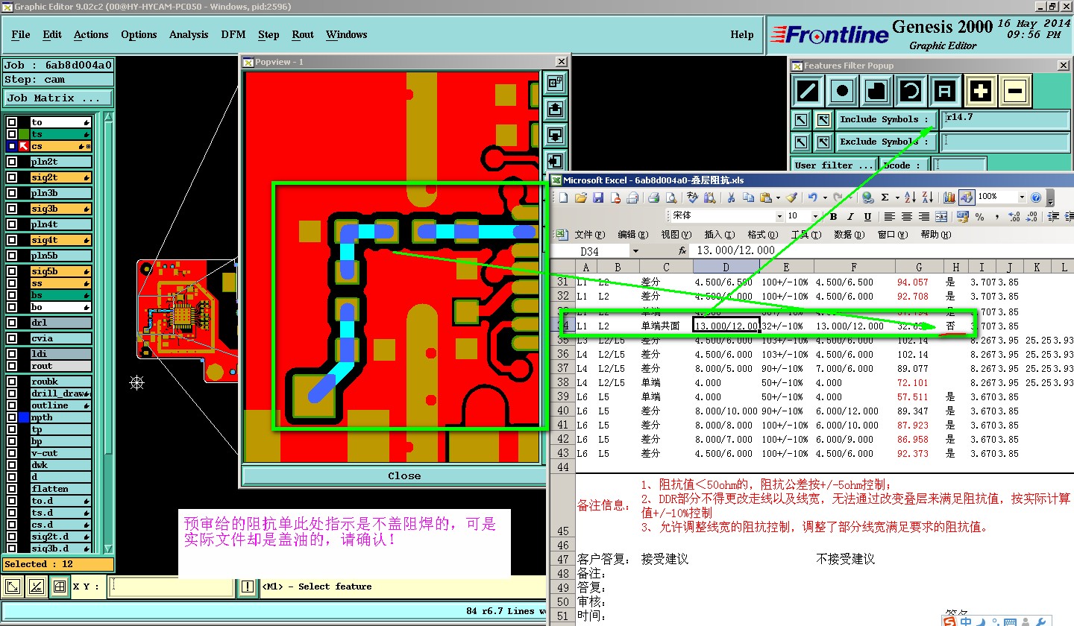1074x626 pixels.
Task: Toggle checkbox for layer 'cs'
Action: coord(12,146)
